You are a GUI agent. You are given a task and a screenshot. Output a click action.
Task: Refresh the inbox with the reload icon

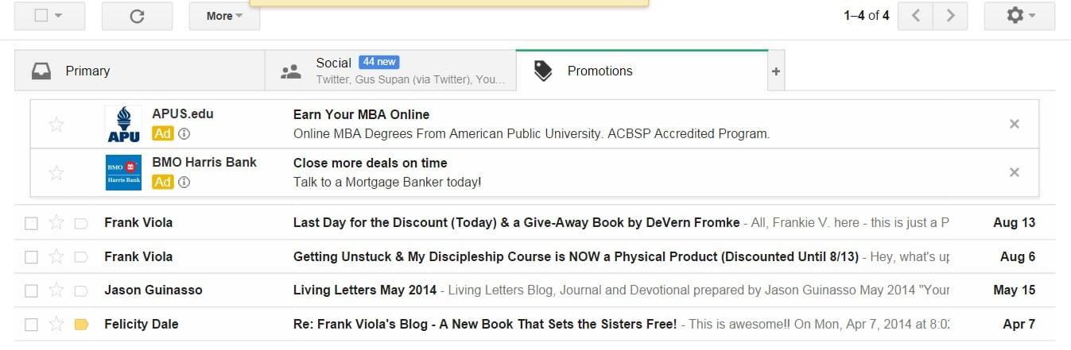click(137, 16)
